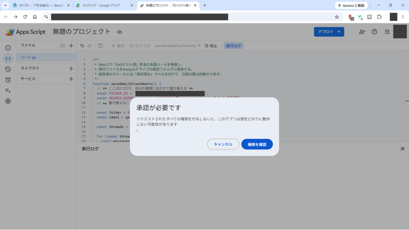This screenshot has width=409, height=230.
Task: Click the save project icon
Action: pos(100,46)
